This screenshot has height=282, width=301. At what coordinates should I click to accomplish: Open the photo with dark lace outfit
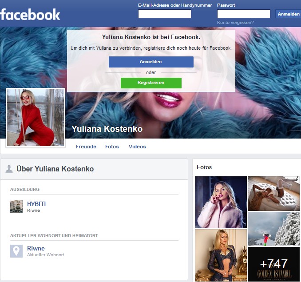coord(221,255)
